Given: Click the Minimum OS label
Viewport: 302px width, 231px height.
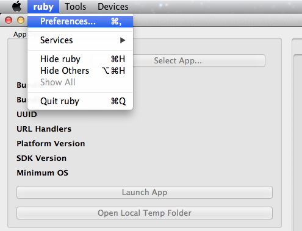Looking at the screenshot, I should coord(42,173).
